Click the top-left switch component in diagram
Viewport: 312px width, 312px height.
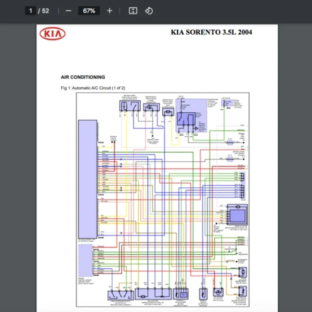pos(129,107)
